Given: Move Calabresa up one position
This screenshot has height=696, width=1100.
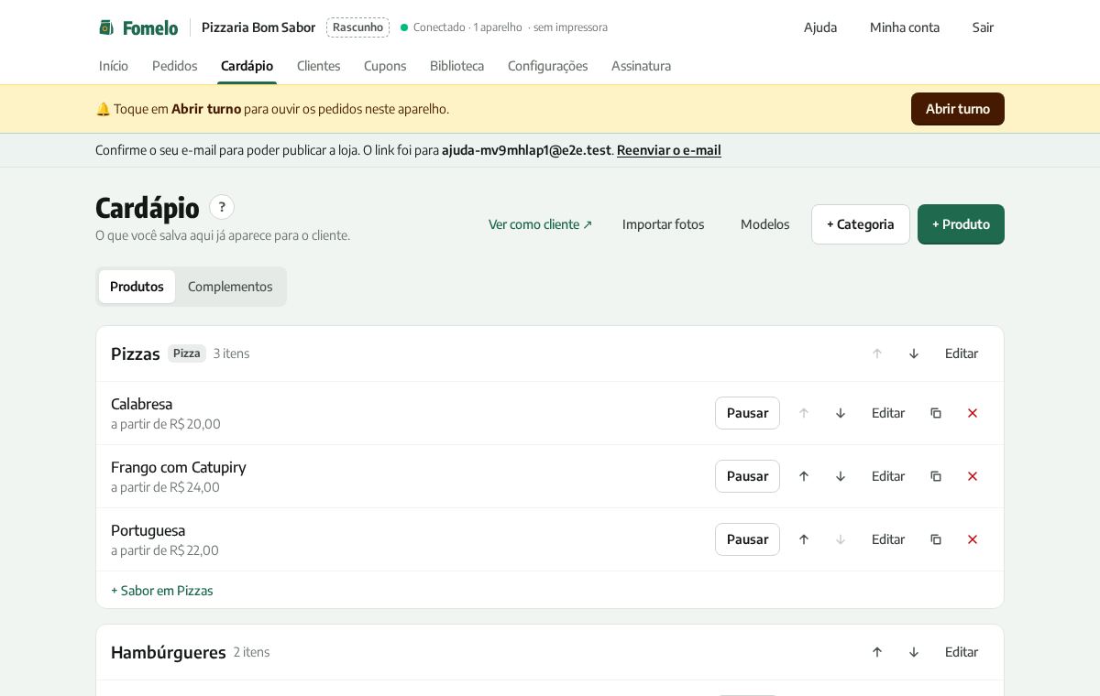Looking at the screenshot, I should click(x=804, y=413).
